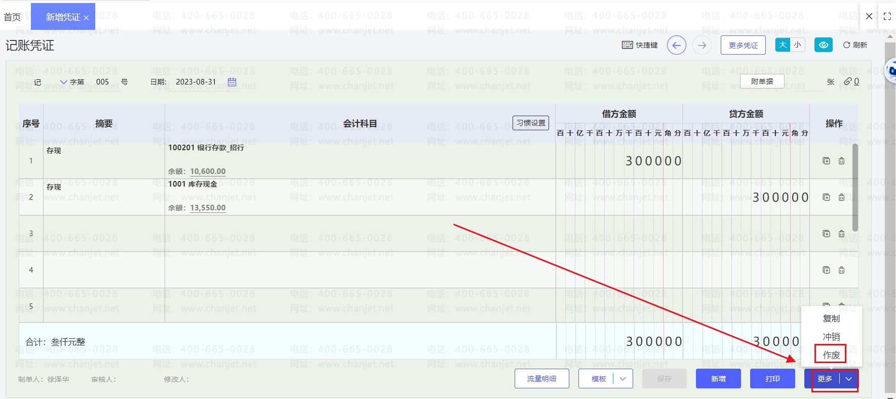Insert a row at line 2
The image size is (896, 399).
tap(827, 197)
